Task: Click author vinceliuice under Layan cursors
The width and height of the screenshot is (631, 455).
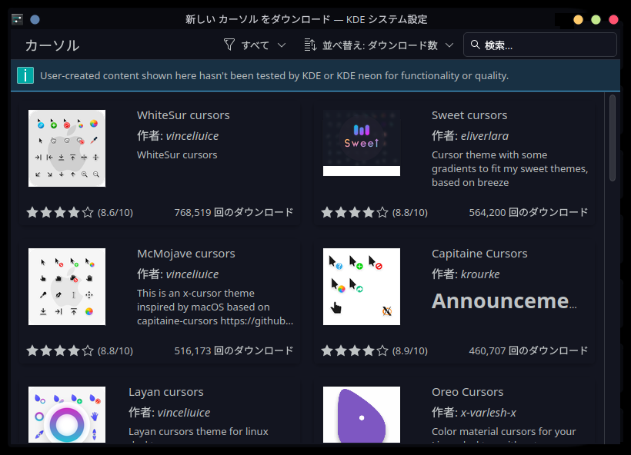Action: click(x=183, y=413)
